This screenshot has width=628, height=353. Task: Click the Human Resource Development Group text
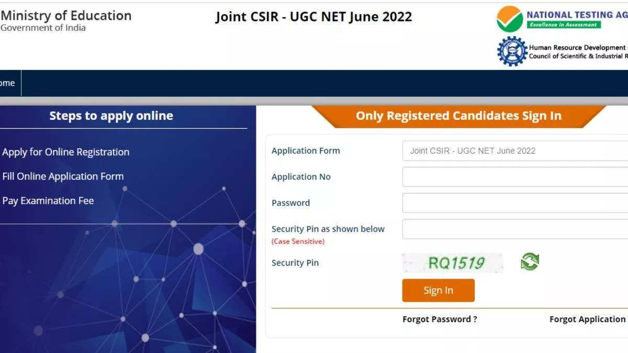click(x=578, y=48)
